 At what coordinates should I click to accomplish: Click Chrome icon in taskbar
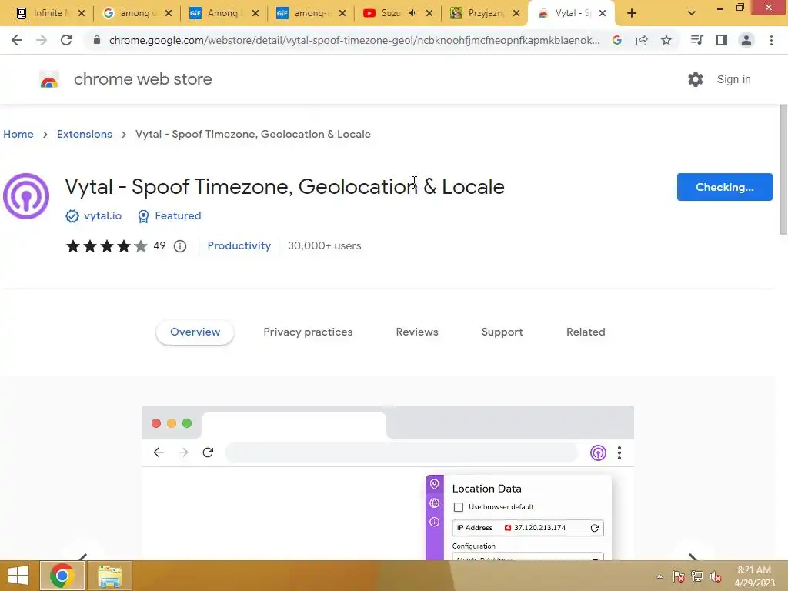point(62,576)
